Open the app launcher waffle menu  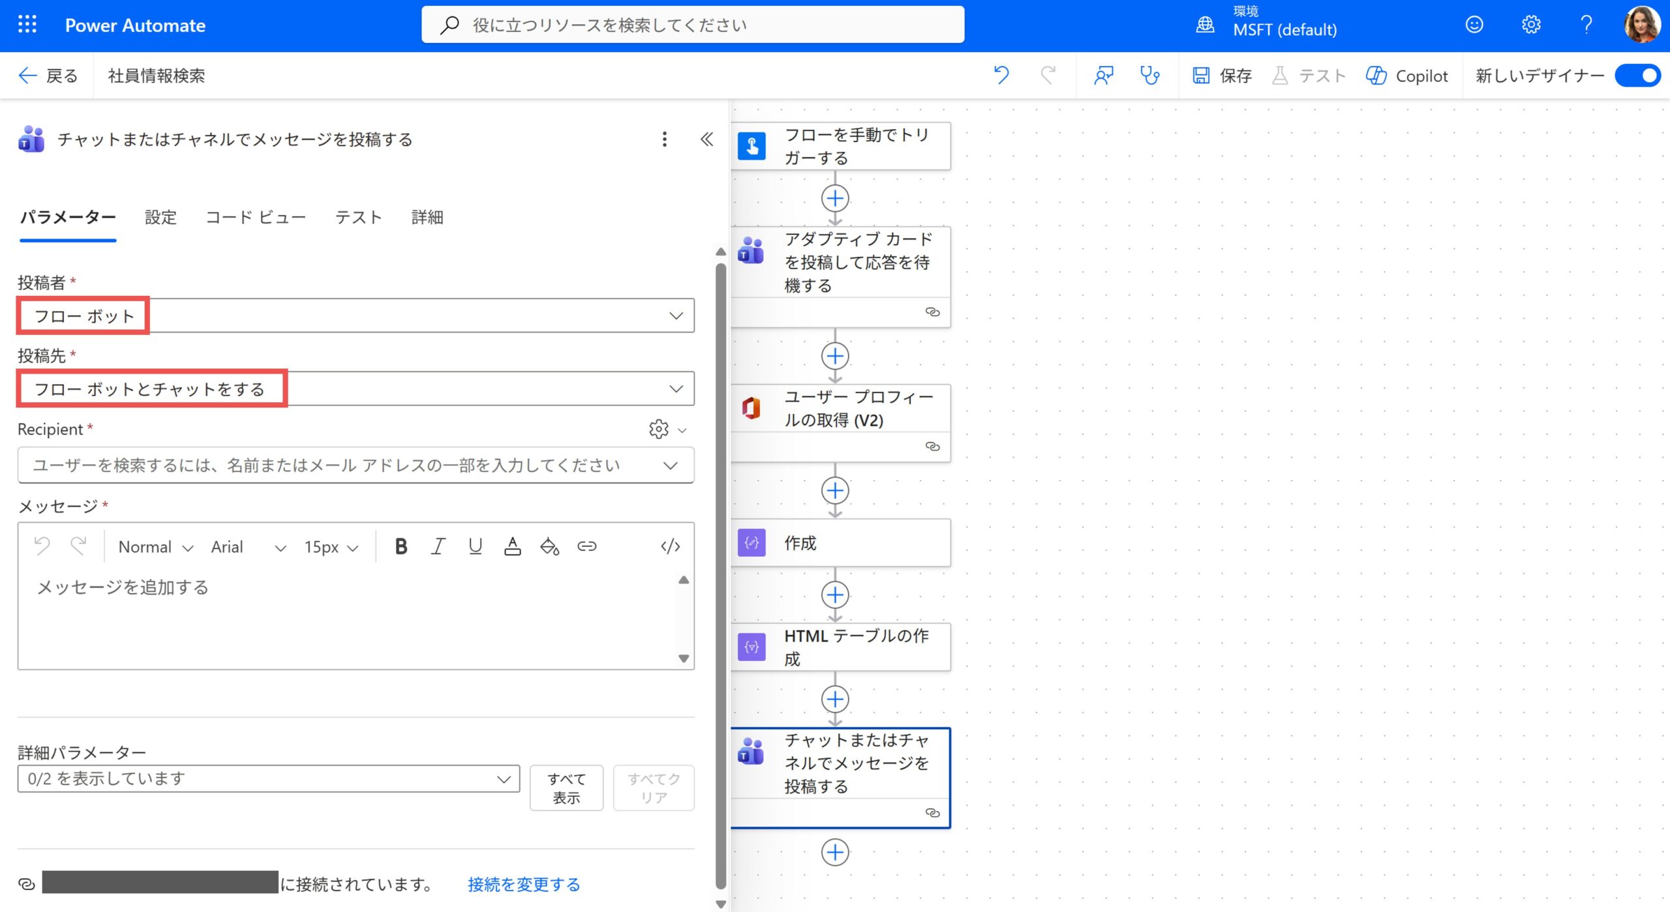pos(27,25)
